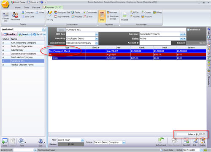Screen dimensions: 211x152
Task: Select Purdue Chicken Farms row
Action: 23,65
